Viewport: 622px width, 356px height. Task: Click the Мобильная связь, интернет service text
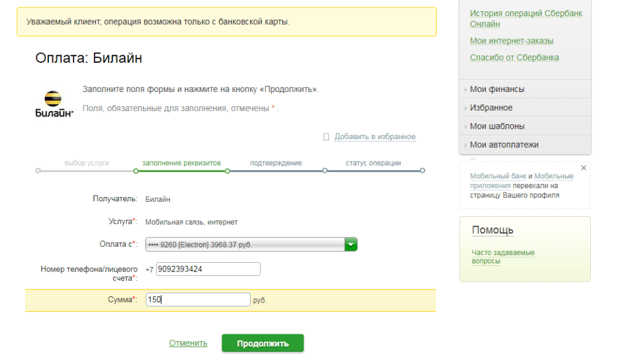[191, 222]
